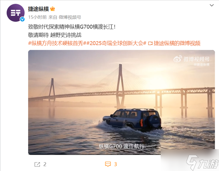
Task: Expand the post options chevron menu
Action: click(x=212, y=5)
